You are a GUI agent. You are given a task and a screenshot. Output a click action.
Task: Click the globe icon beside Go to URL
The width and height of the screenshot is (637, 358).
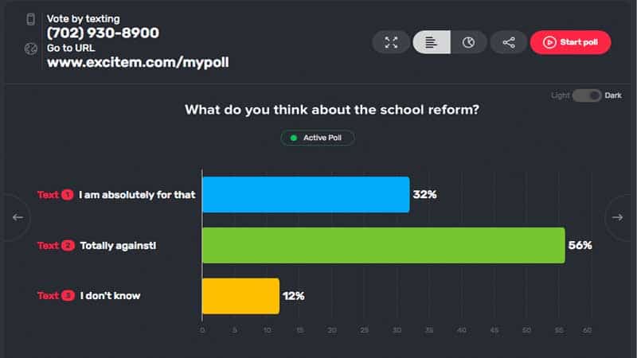(31, 49)
